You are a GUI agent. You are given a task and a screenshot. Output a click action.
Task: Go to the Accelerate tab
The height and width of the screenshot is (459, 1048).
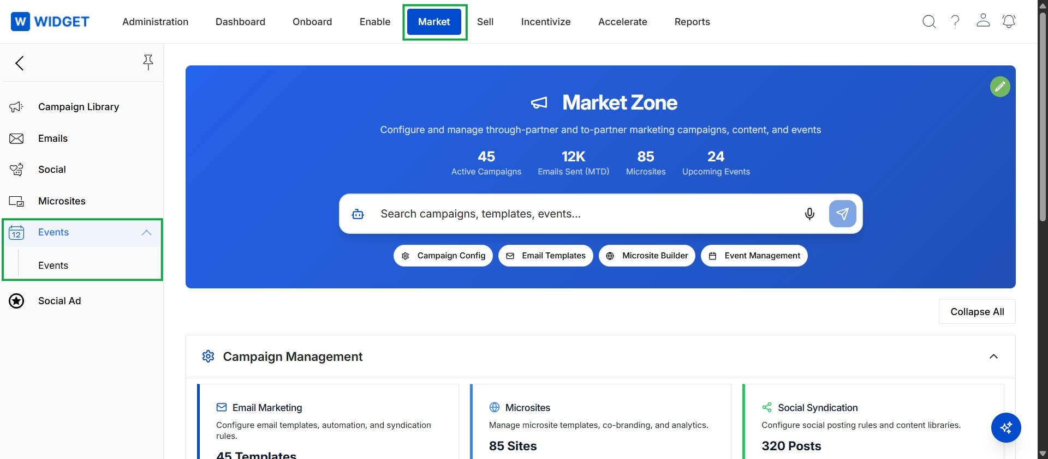coord(623,22)
